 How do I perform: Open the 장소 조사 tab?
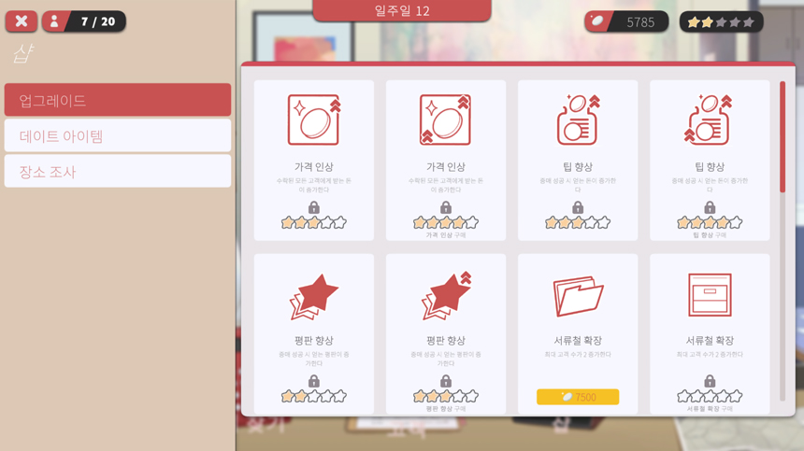click(x=118, y=172)
